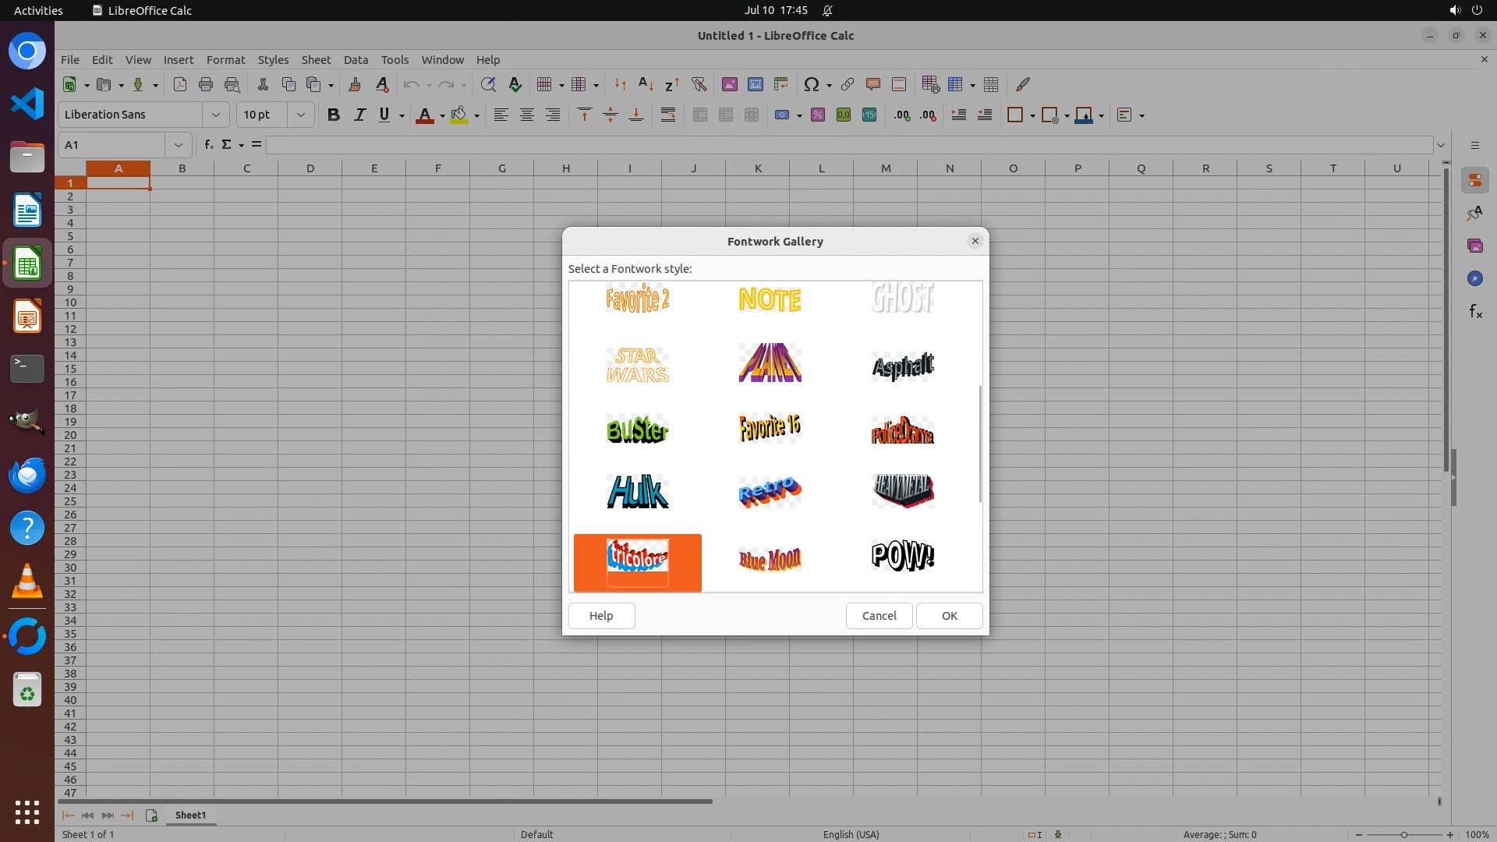The height and width of the screenshot is (842, 1497).
Task: Open the sidebar Navigator icon
Action: (x=1475, y=279)
